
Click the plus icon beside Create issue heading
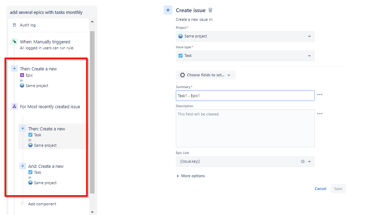tap(168, 10)
